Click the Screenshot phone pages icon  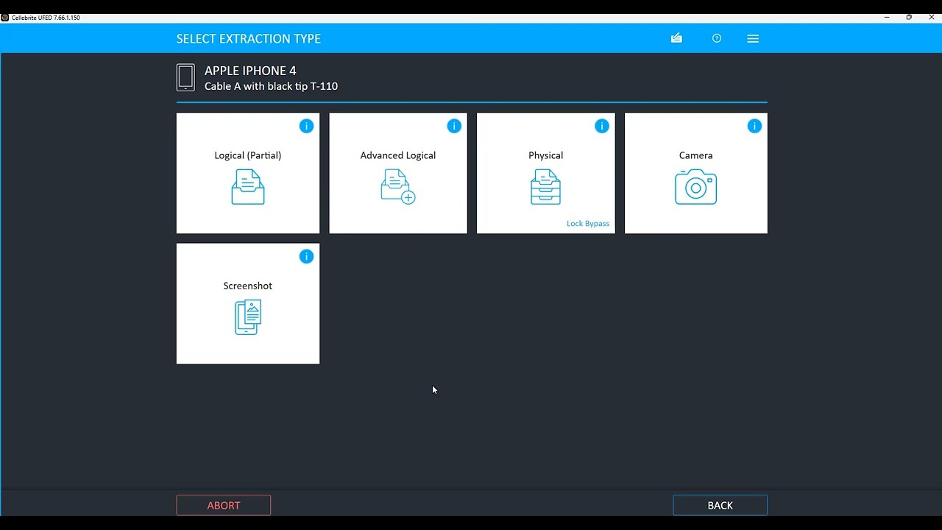(248, 317)
